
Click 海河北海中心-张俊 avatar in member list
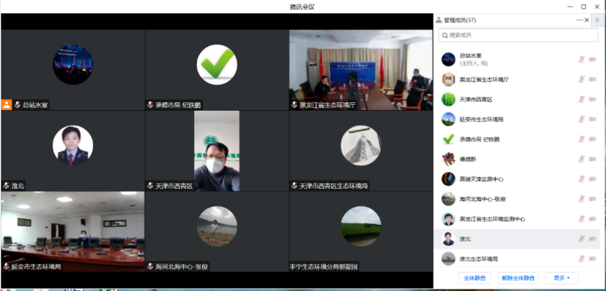pos(448,199)
